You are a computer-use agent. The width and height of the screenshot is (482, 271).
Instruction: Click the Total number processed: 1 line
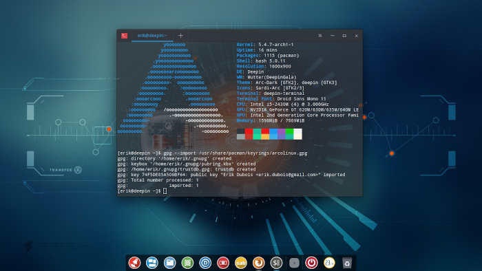tap(158, 180)
